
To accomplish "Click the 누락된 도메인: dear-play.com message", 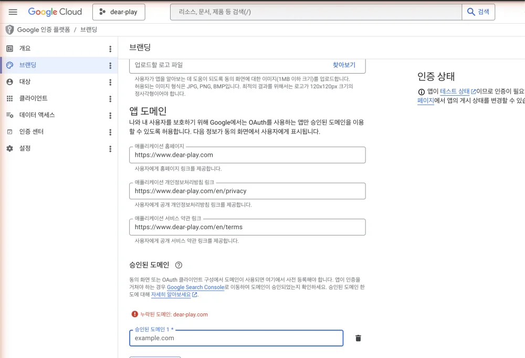I will click(x=174, y=314).
